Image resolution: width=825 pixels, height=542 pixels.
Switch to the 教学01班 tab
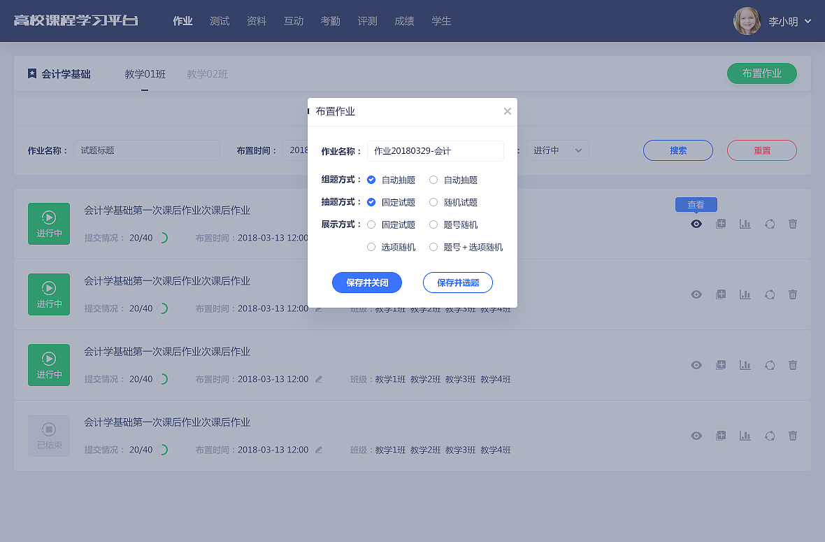145,74
